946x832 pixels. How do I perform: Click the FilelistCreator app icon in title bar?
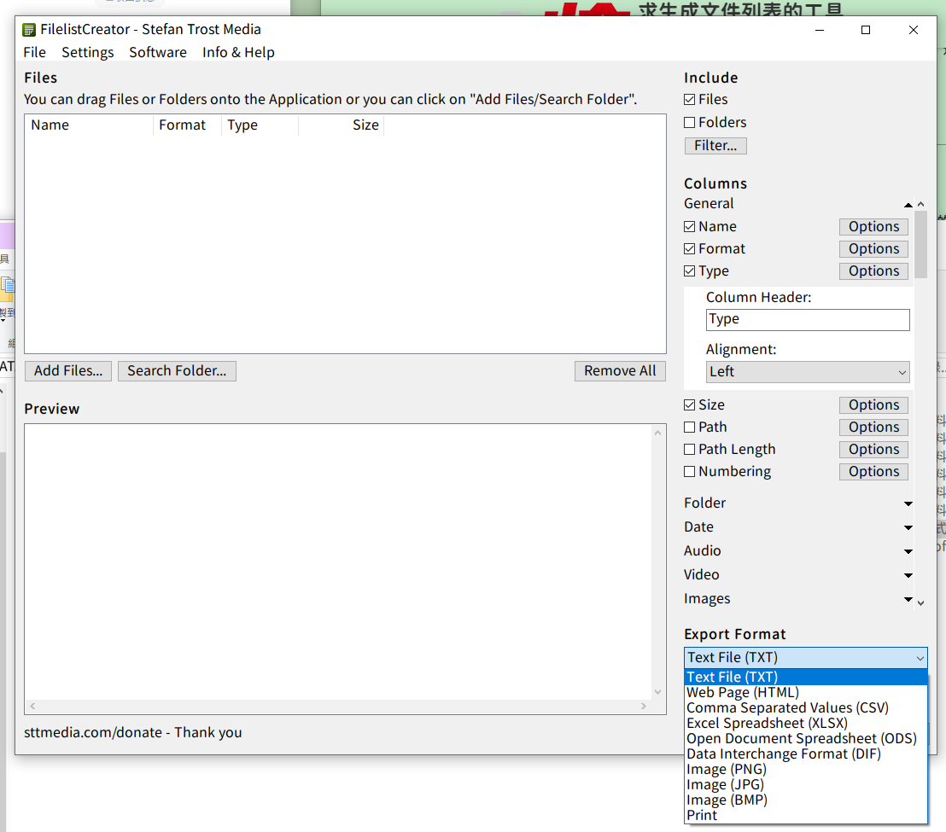click(29, 30)
